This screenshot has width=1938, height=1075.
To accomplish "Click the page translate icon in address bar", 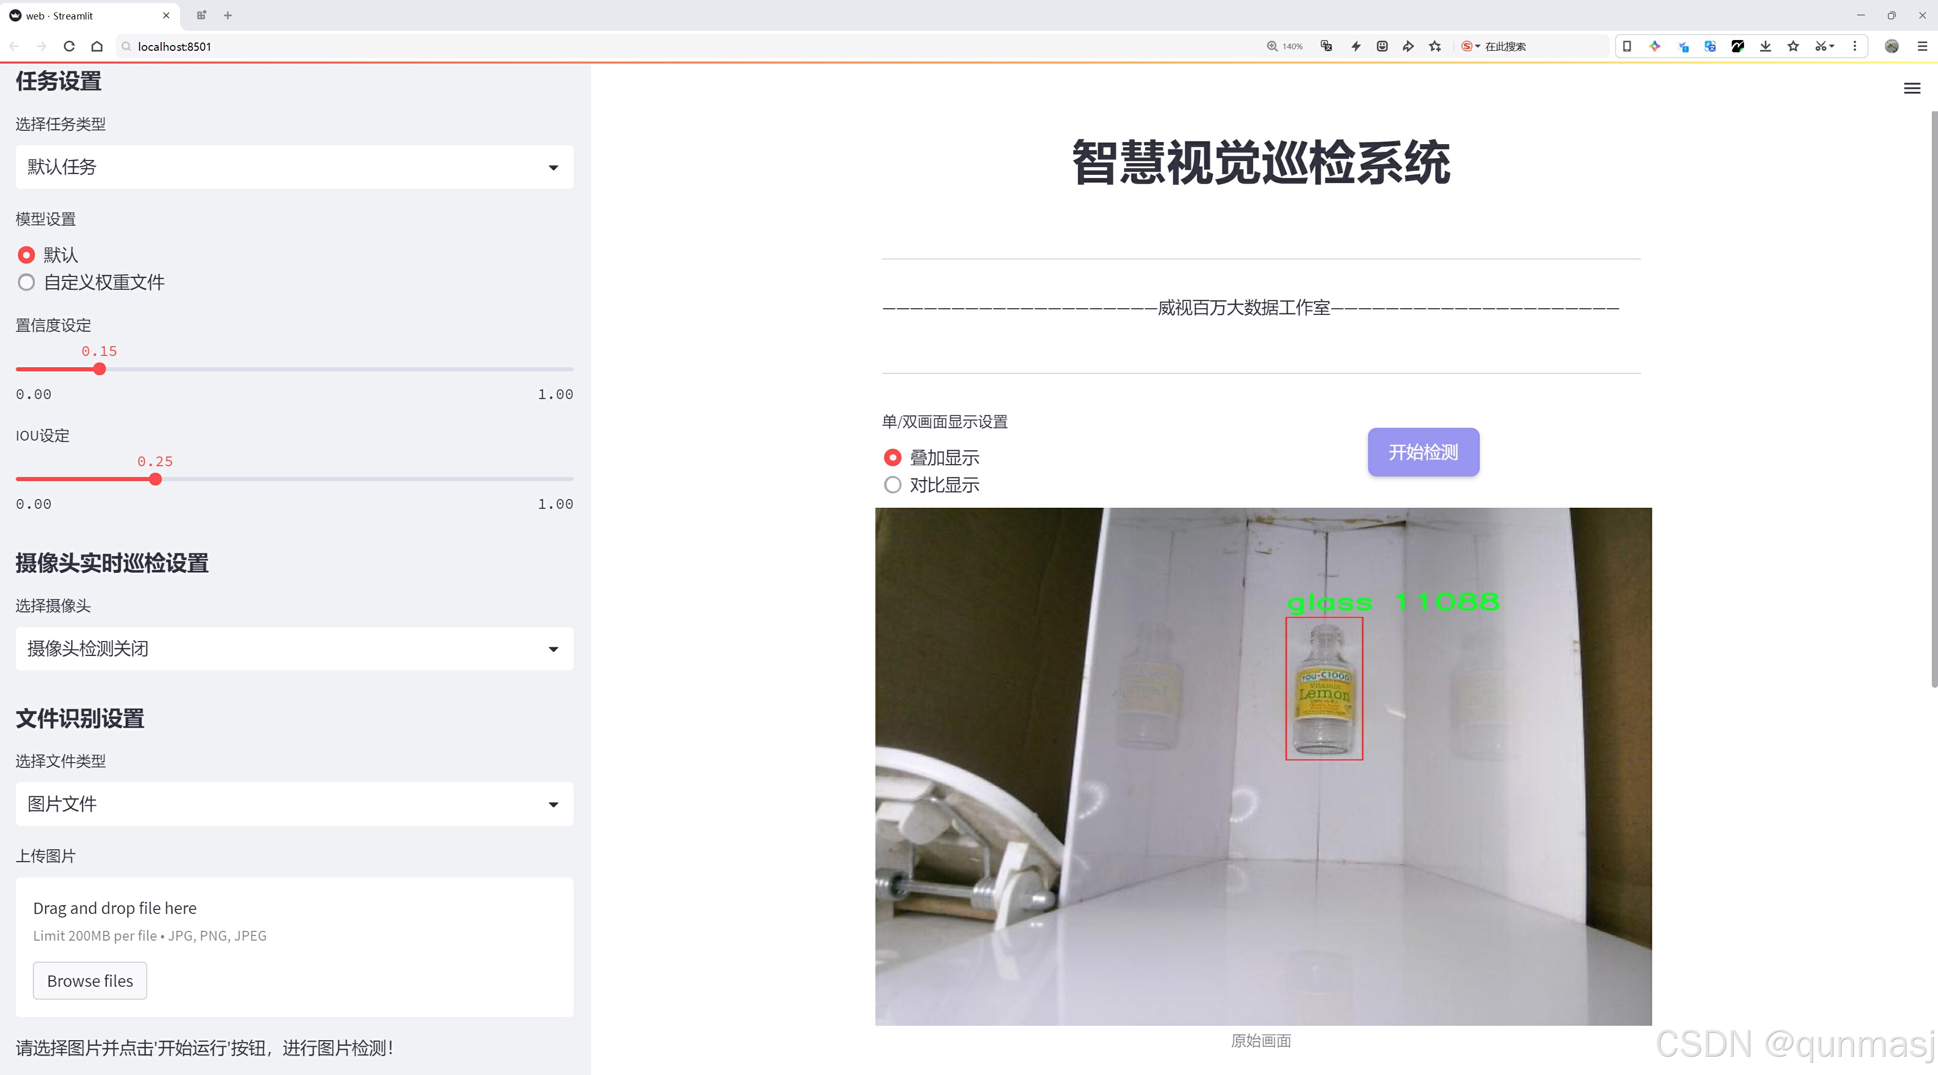I will 1326,47.
